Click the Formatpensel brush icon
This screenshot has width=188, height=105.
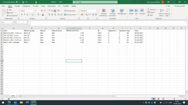tap(8, 15)
